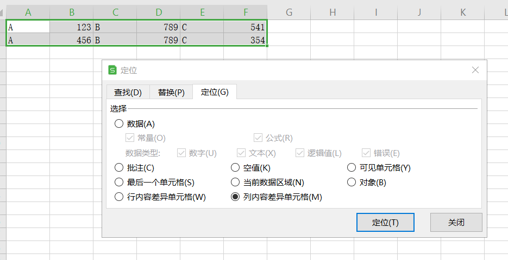Viewport: 508px width, 260px height.
Task: Click the selection fill handle
Action: coord(267,45)
